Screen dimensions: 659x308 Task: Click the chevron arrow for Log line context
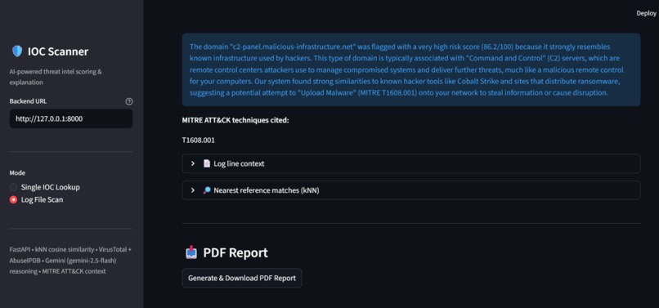coord(193,163)
